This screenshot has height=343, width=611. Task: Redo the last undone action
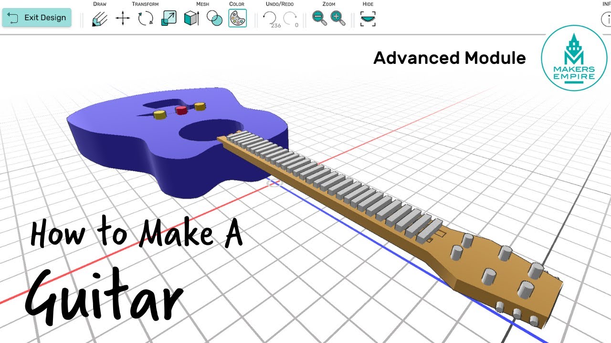(x=290, y=19)
